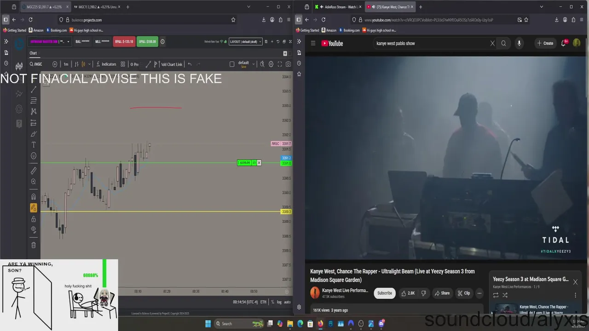Close the $100.00 position line on chart

pyautogui.click(x=259, y=163)
